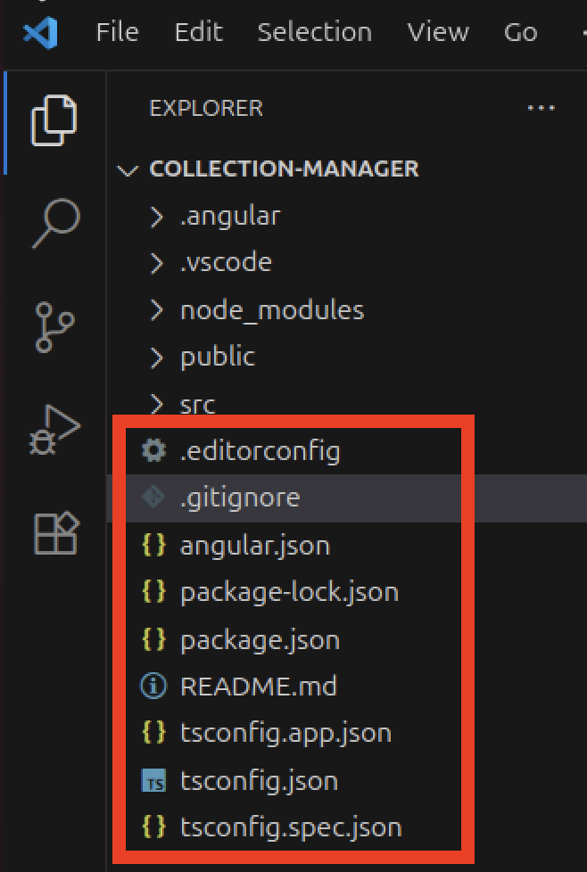587x872 pixels.
Task: Open the angular.json file
Action: point(254,545)
